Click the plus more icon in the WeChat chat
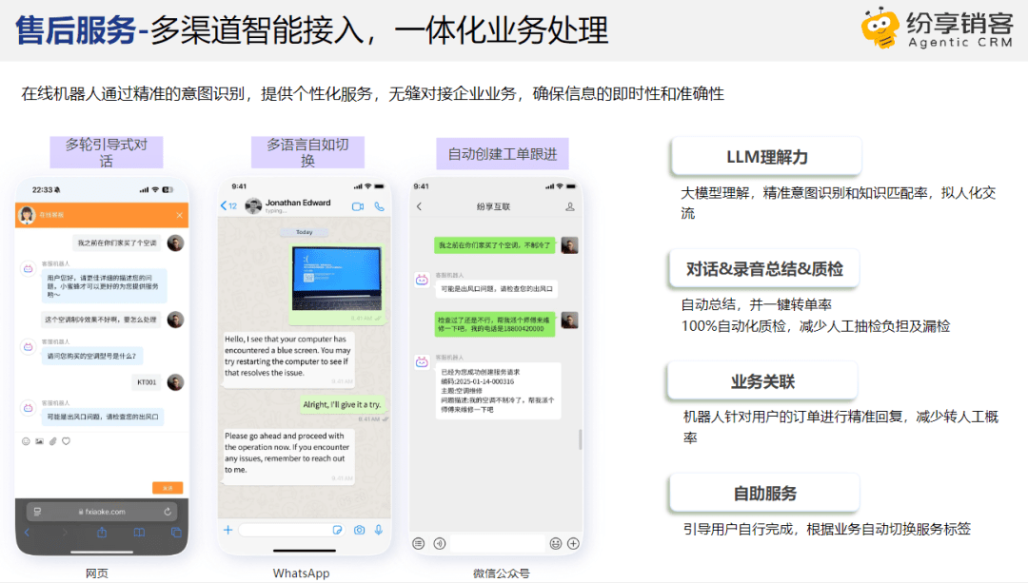 click(574, 543)
